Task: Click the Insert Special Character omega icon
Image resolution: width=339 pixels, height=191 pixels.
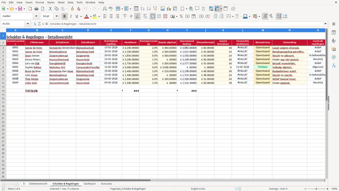Action: click(182, 9)
